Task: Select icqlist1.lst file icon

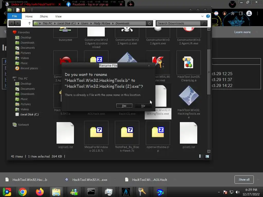Action: click(x=65, y=133)
